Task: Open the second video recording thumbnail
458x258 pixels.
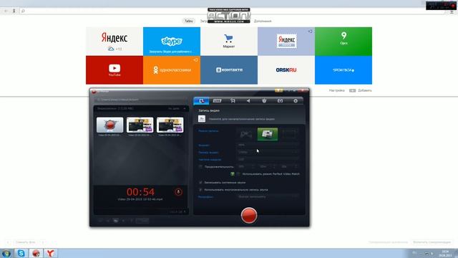Action: click(140, 125)
